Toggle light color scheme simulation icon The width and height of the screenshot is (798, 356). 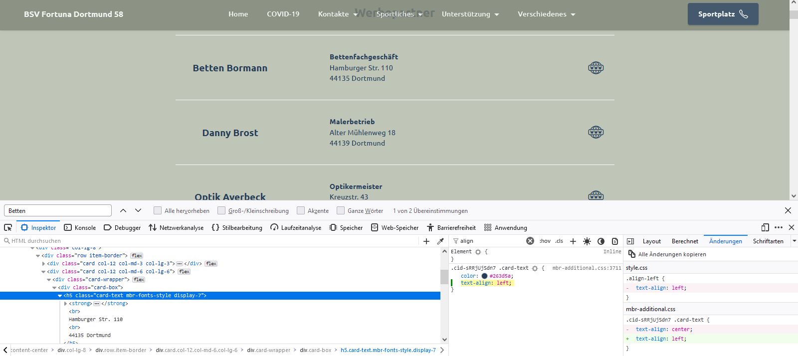point(587,241)
